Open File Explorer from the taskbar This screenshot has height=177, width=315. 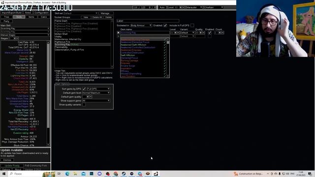(x=75, y=174)
